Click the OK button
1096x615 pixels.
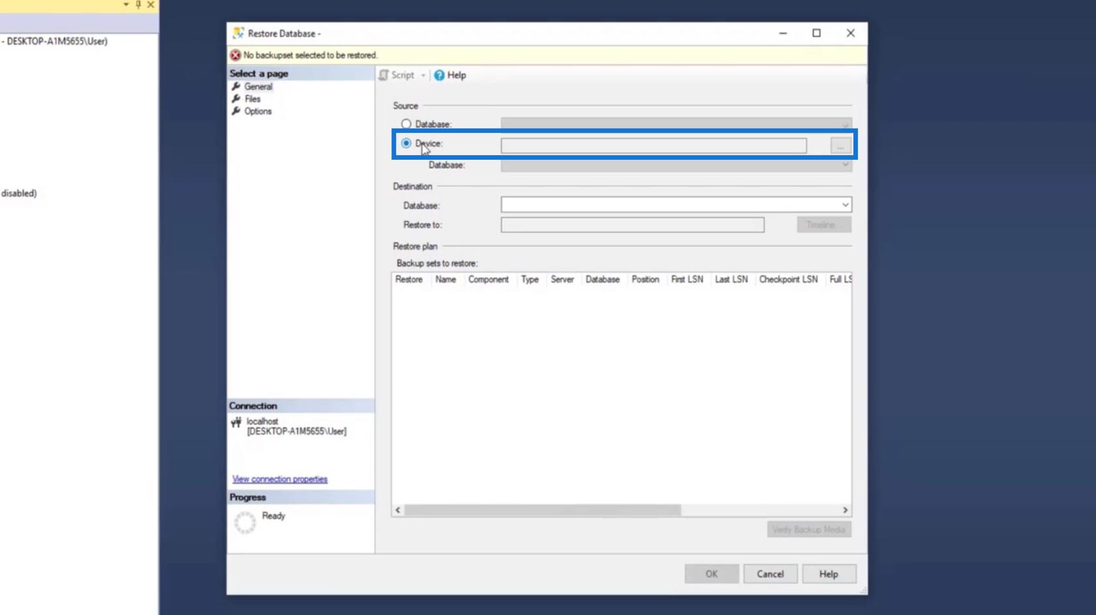click(x=712, y=574)
